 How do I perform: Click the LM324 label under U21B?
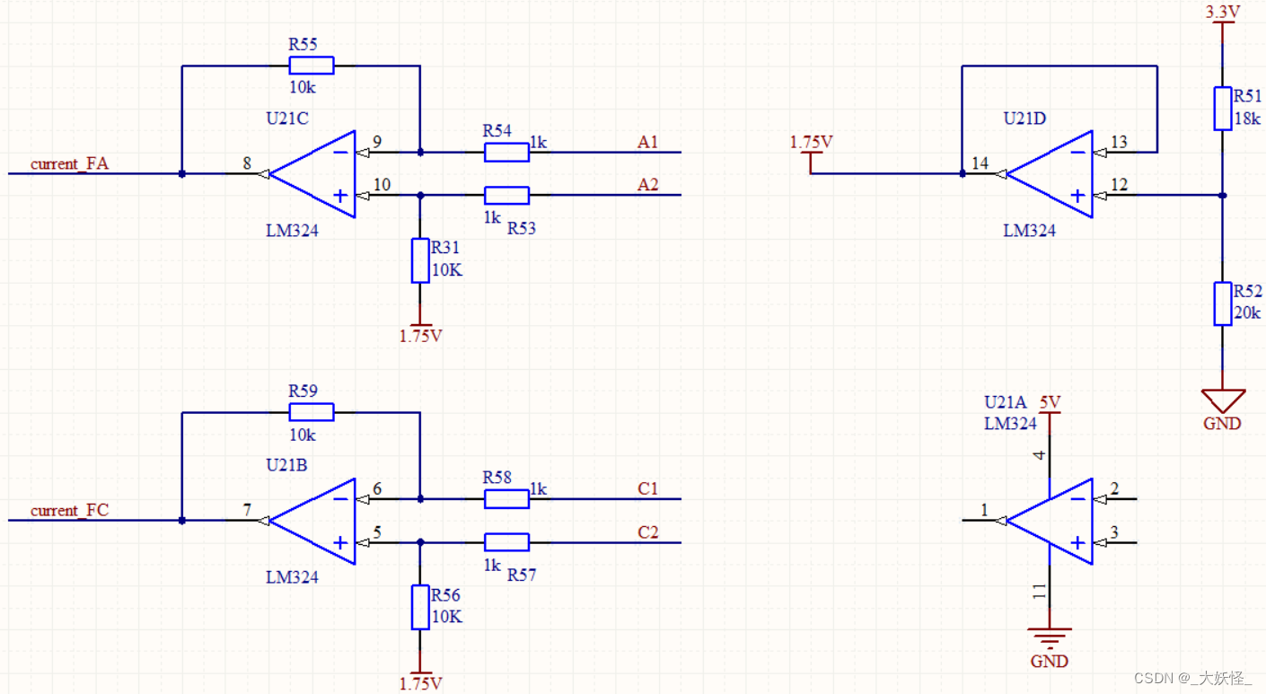tap(292, 576)
